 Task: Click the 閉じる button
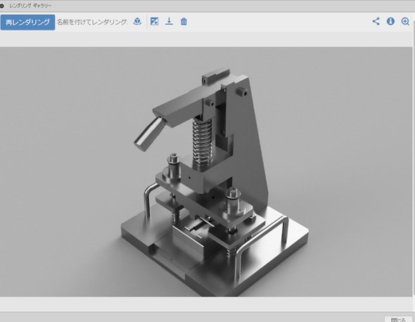pos(398,319)
